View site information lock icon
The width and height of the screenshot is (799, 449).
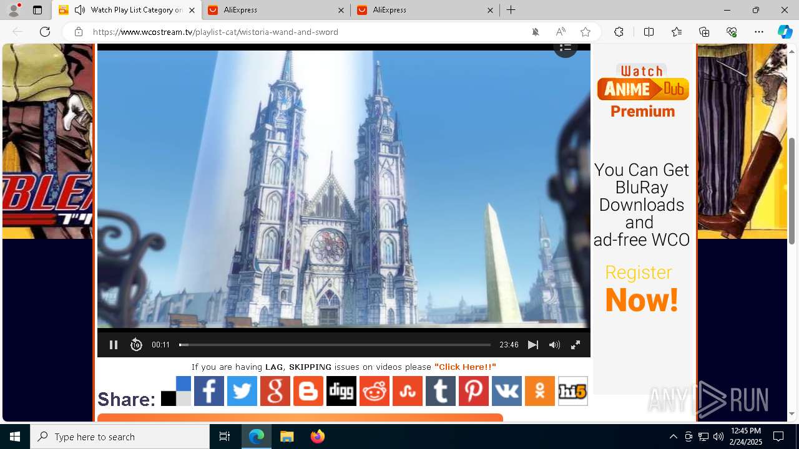coord(78,32)
